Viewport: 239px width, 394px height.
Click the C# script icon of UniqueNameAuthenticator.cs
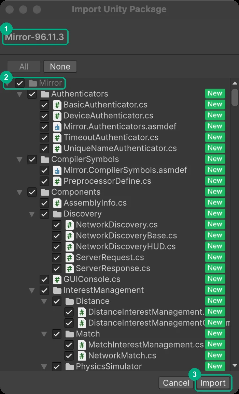[57, 148]
